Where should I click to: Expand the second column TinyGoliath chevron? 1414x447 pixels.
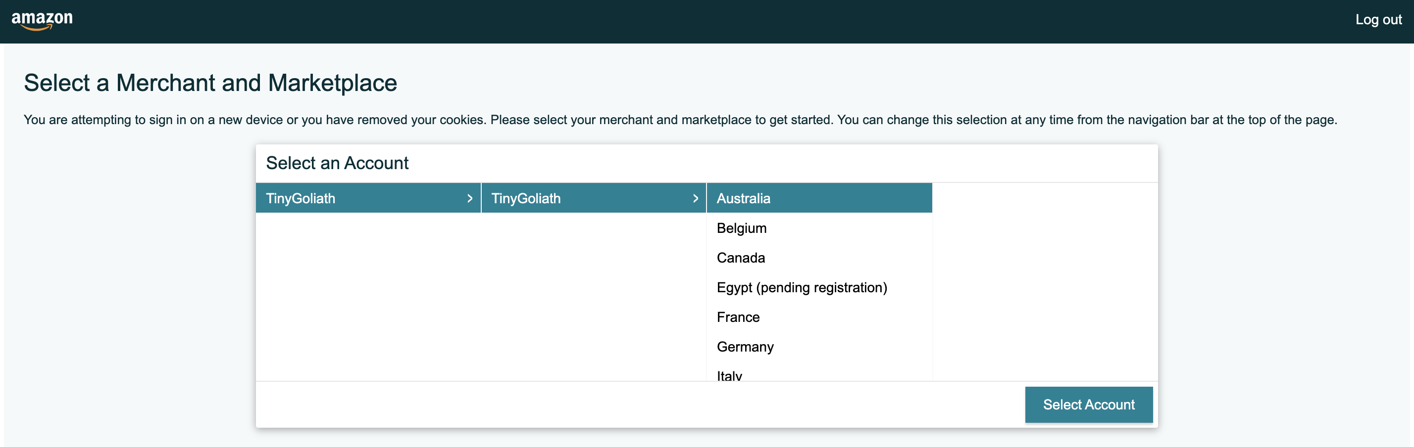point(695,198)
